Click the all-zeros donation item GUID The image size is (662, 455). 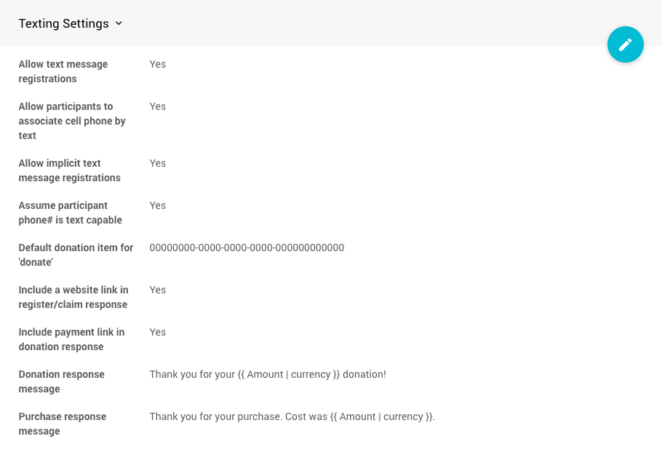[x=247, y=248]
